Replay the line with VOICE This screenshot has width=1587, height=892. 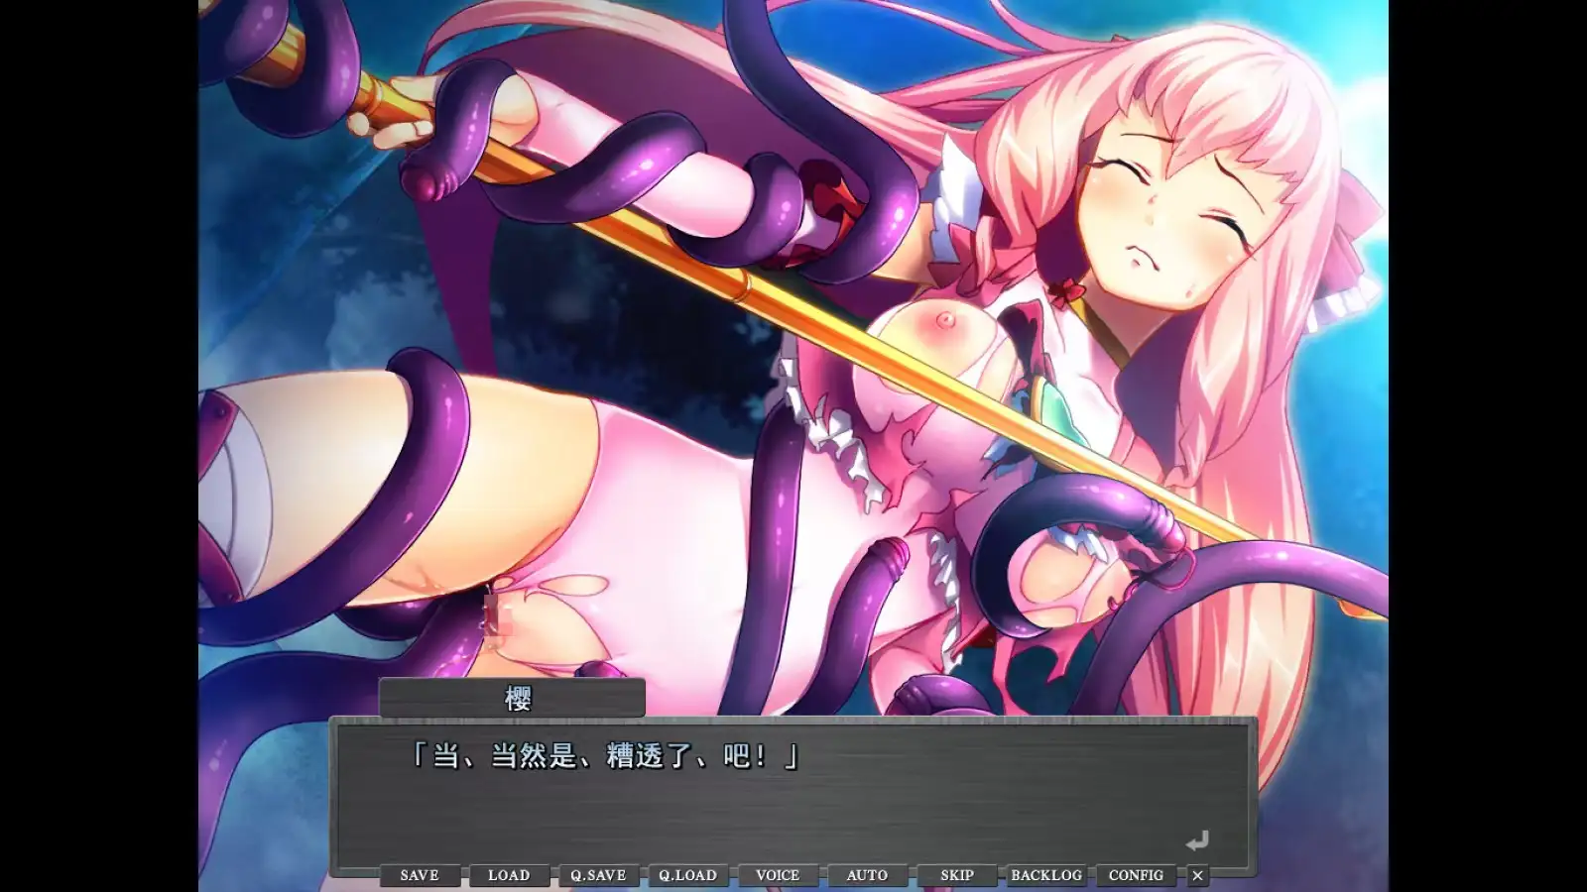[778, 875]
